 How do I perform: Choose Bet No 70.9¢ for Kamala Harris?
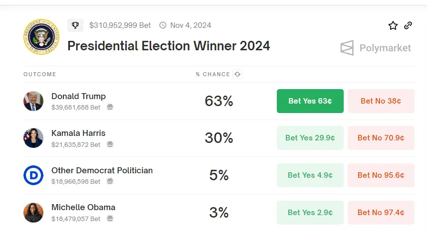(381, 138)
